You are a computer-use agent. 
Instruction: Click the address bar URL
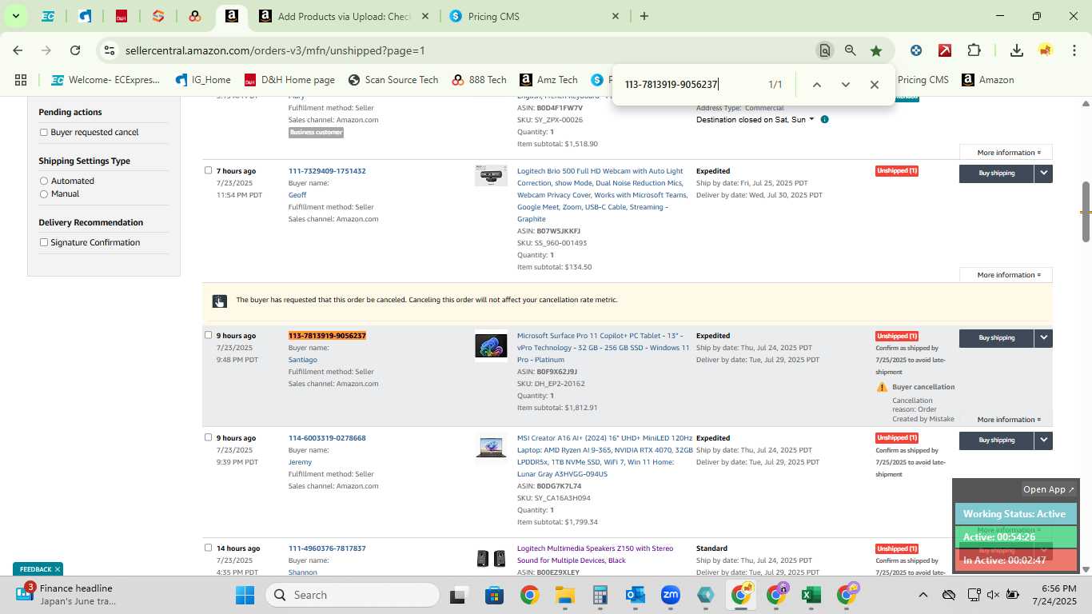[x=275, y=50]
